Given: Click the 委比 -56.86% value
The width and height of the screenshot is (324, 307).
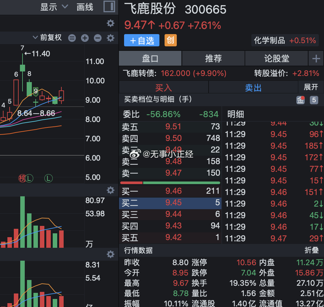Looking at the screenshot, I should [x=163, y=114].
